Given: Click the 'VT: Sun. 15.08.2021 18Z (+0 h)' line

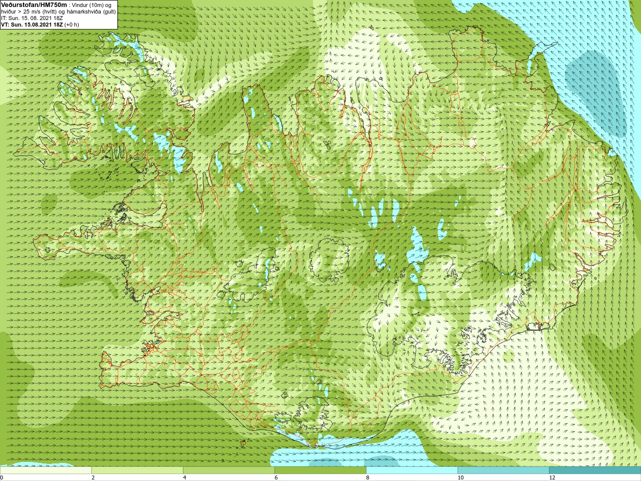Looking at the screenshot, I should click(40, 25).
